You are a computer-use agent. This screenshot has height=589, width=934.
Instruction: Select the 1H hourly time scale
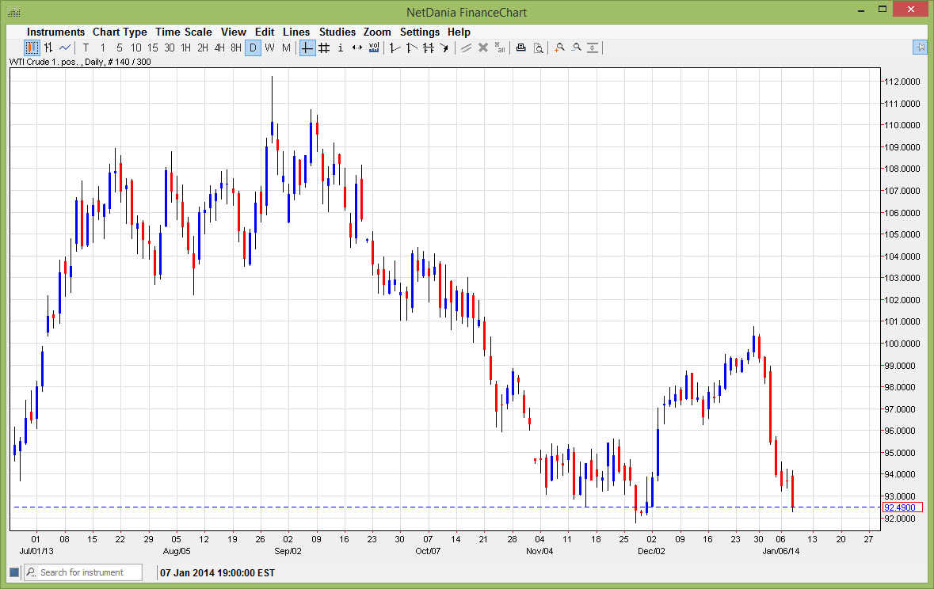[185, 47]
